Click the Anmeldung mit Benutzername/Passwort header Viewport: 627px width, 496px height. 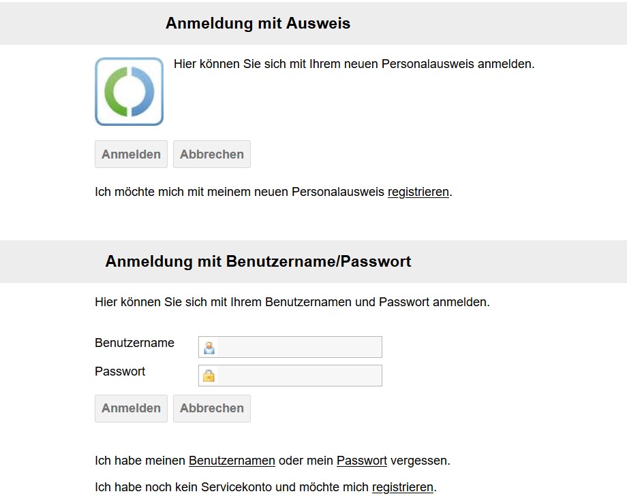[x=258, y=261]
